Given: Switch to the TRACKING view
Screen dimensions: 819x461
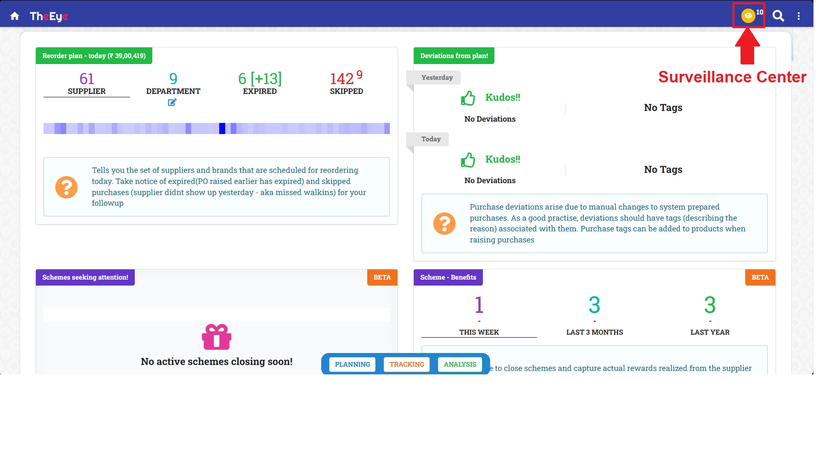Looking at the screenshot, I should [407, 364].
